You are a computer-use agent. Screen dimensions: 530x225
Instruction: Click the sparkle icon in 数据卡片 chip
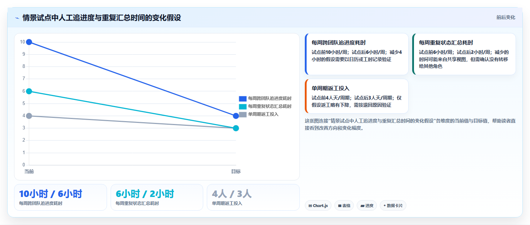coord(384,206)
